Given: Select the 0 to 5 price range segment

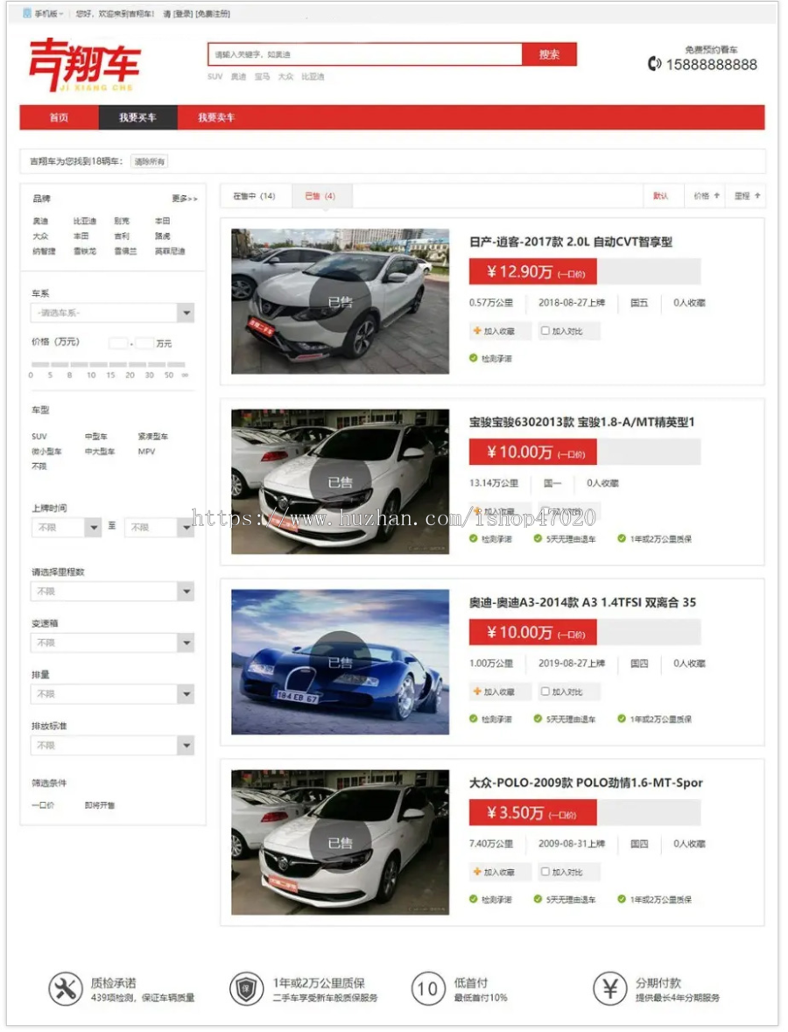Looking at the screenshot, I should point(40,364).
